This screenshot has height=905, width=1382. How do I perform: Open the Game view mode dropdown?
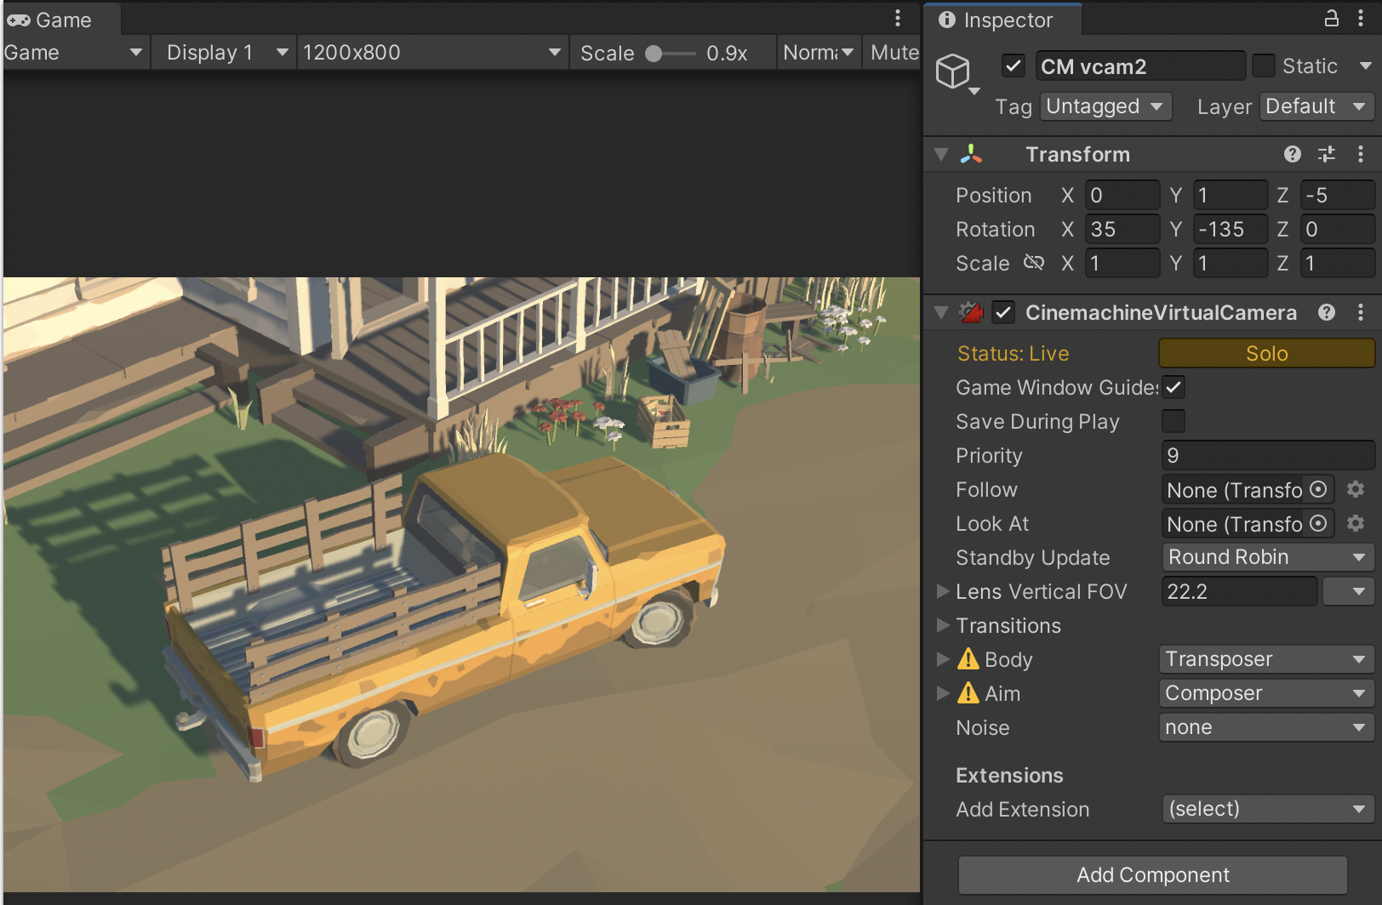coord(75,52)
